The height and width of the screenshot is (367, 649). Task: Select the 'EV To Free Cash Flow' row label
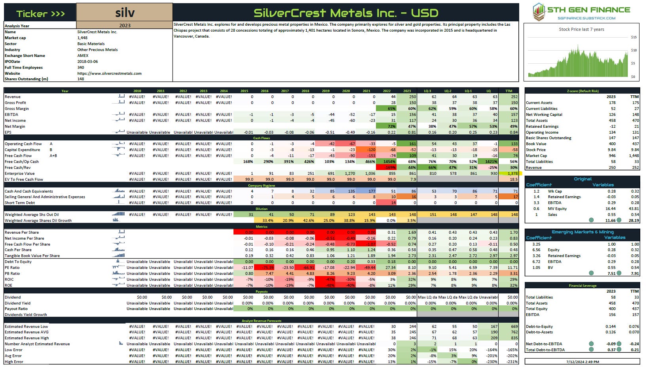(x=24, y=180)
